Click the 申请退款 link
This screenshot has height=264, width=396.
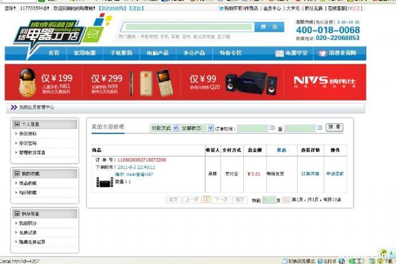click(x=335, y=174)
